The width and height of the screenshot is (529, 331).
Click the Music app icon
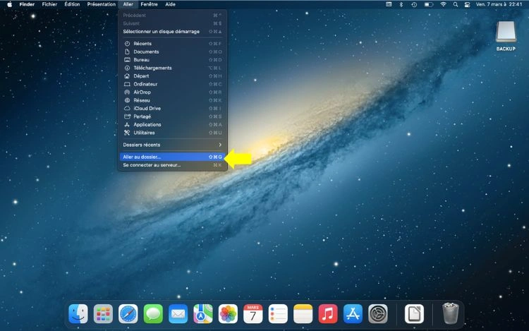pyautogui.click(x=327, y=313)
